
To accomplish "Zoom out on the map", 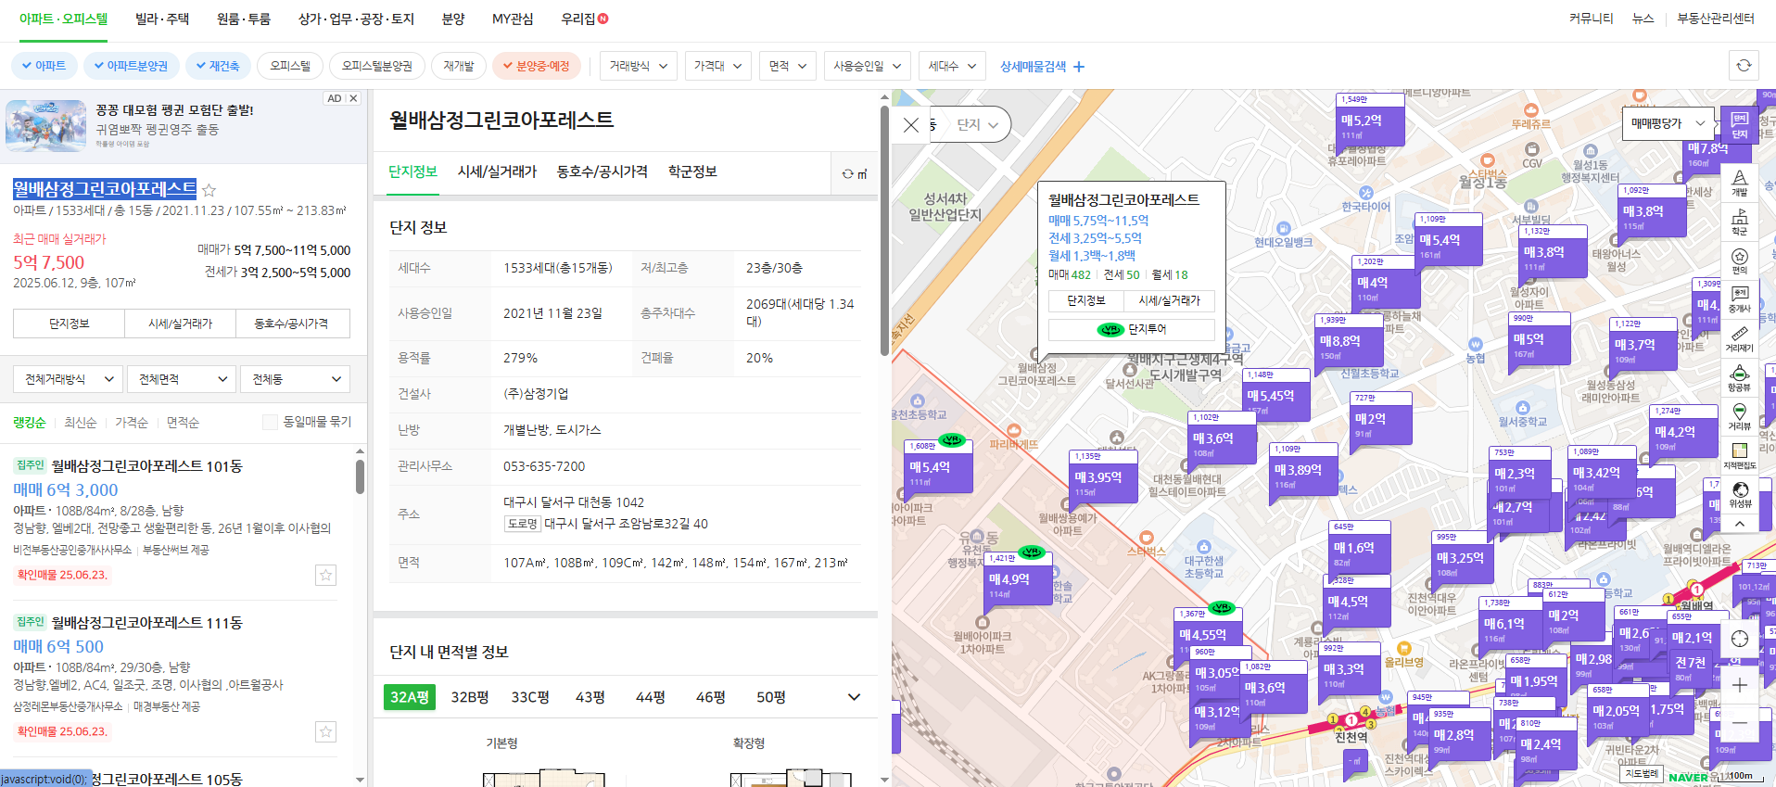I will coord(1739,722).
